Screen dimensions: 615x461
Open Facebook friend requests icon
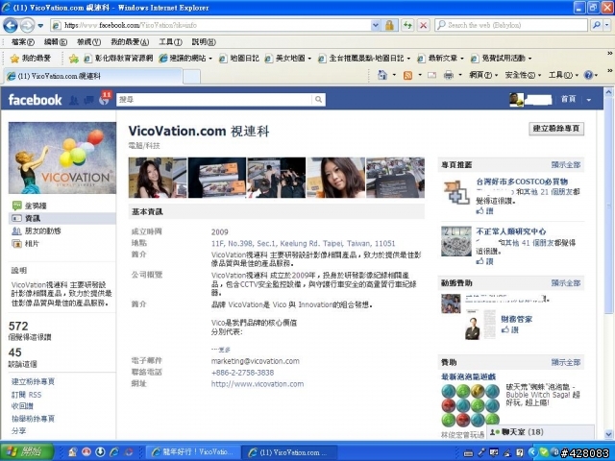click(x=74, y=100)
